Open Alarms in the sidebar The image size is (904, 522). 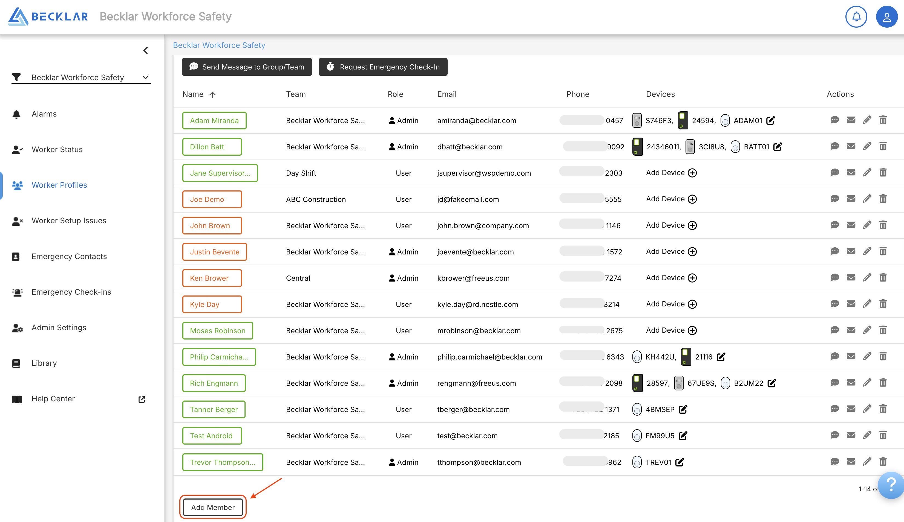pyautogui.click(x=44, y=114)
